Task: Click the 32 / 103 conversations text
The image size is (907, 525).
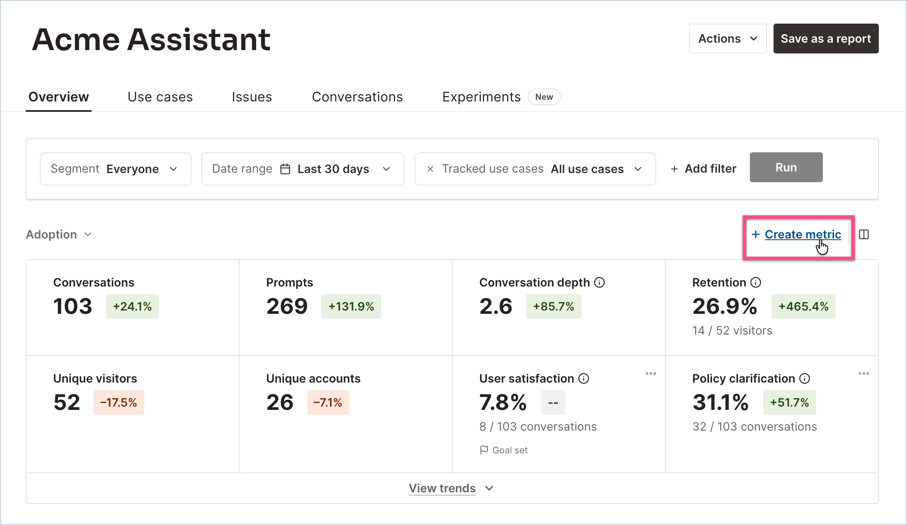Action: [754, 426]
